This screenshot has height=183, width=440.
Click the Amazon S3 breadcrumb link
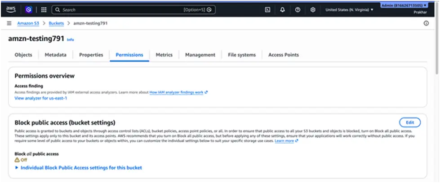[x=28, y=23]
